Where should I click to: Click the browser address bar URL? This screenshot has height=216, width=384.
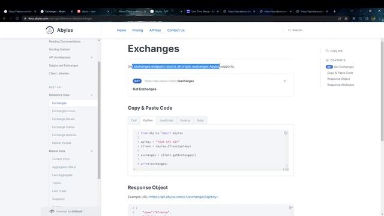click(60, 19)
